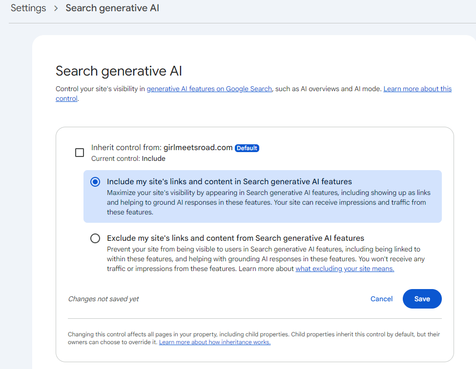
Task: Click 'Include my site's links and content' label
Action: click(229, 182)
